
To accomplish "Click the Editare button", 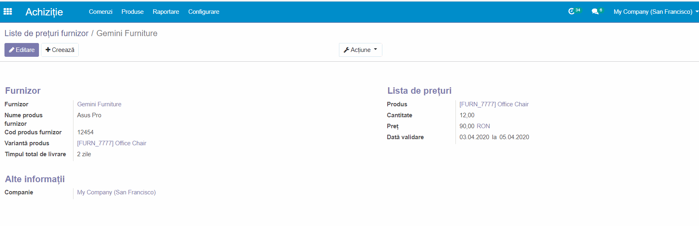I will (x=22, y=50).
